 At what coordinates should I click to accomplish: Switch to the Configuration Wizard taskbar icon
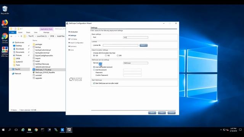[69, 130]
